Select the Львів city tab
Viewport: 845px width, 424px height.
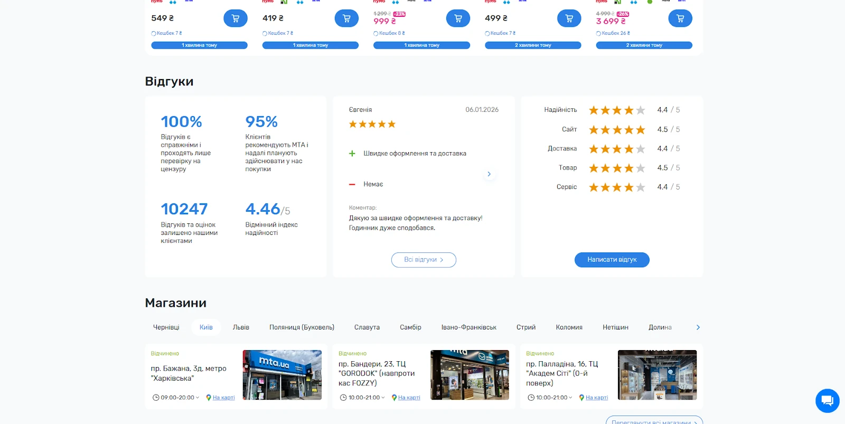[241, 327]
